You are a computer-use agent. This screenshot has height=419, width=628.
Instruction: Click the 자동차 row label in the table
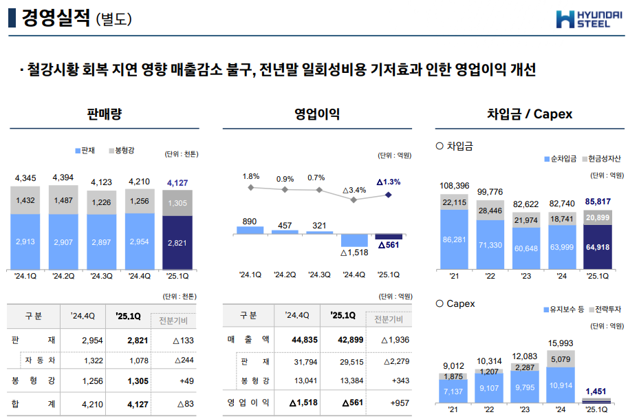[40, 360]
